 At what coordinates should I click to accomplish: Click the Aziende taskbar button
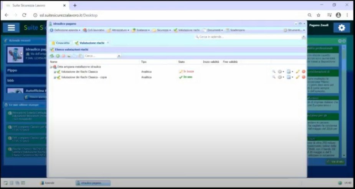(48, 183)
